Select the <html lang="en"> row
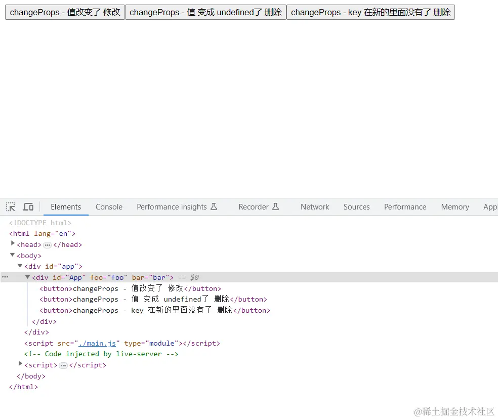Viewport: 498px width, 420px height. point(42,234)
